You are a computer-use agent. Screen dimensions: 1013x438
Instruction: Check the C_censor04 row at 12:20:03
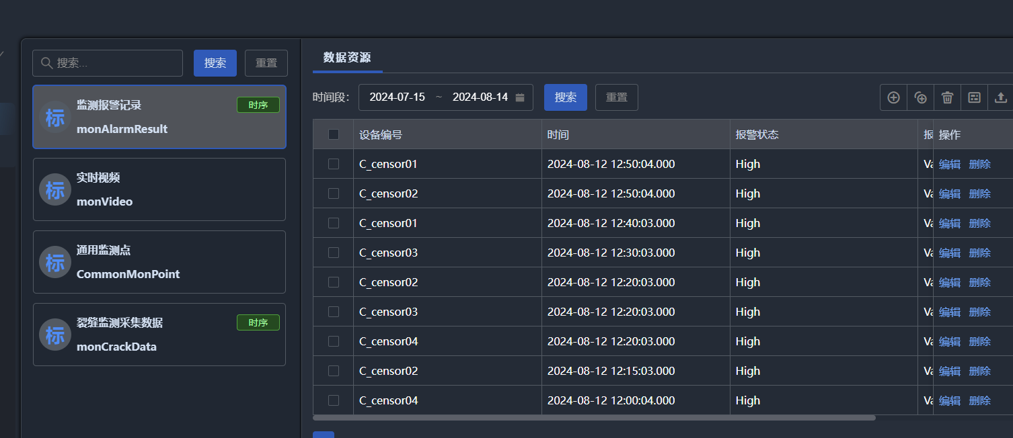(334, 341)
